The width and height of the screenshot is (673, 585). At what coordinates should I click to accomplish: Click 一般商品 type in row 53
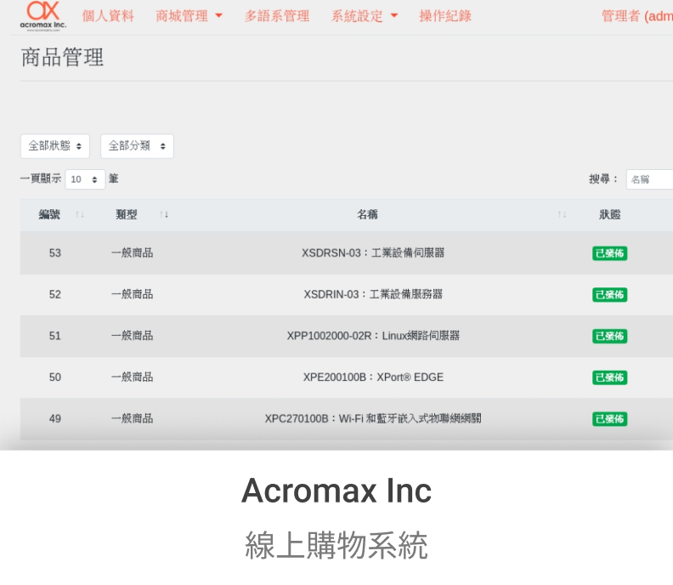click(x=133, y=253)
